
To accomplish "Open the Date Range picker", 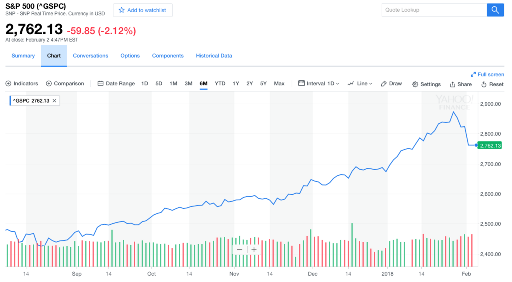I will [116, 84].
